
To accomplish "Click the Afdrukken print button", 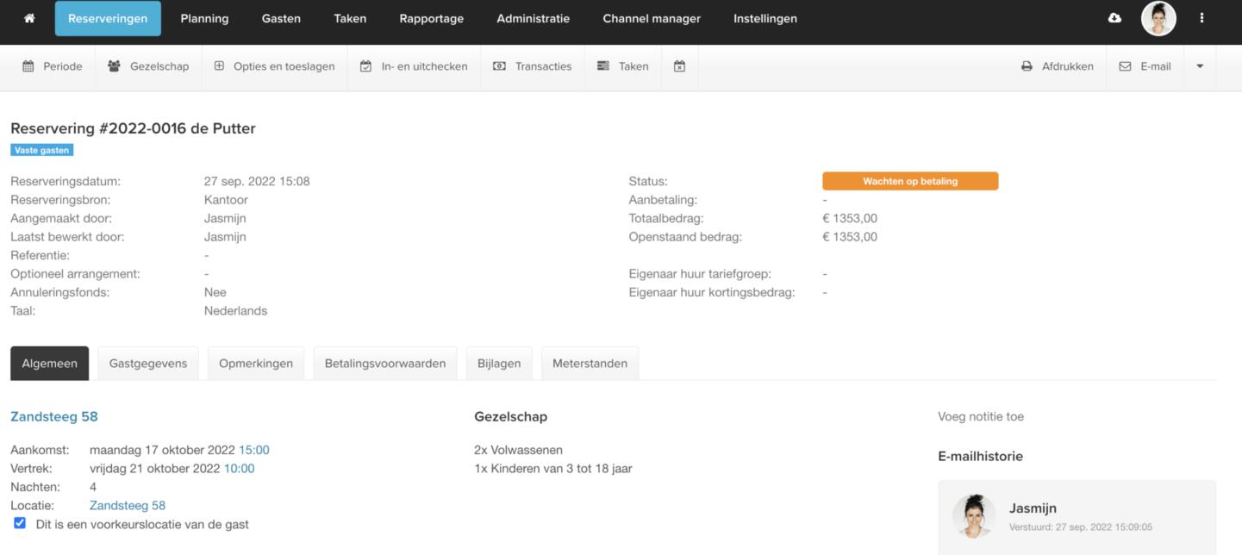I will pyautogui.click(x=1058, y=66).
